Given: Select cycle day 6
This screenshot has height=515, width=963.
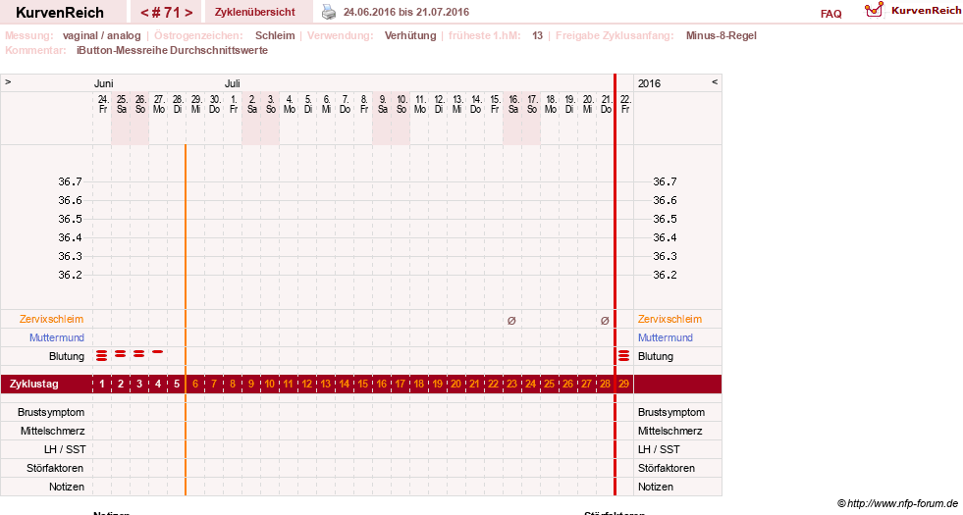Looking at the screenshot, I should [x=195, y=384].
